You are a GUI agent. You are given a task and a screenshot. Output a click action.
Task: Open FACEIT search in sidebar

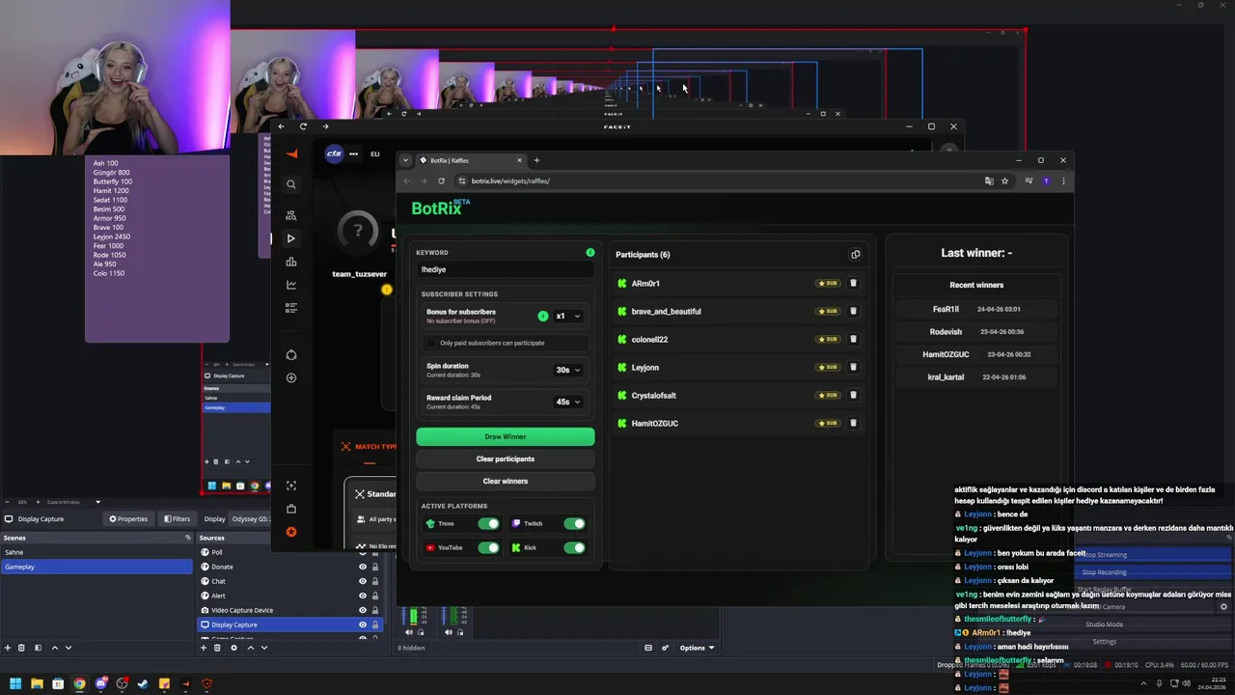pyautogui.click(x=291, y=184)
